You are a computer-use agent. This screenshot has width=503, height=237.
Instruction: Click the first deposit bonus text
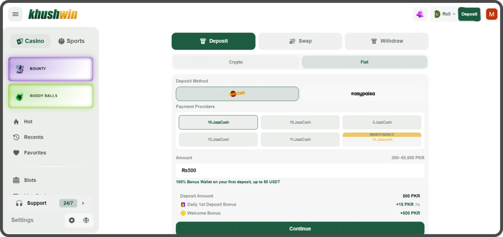[x=228, y=182]
